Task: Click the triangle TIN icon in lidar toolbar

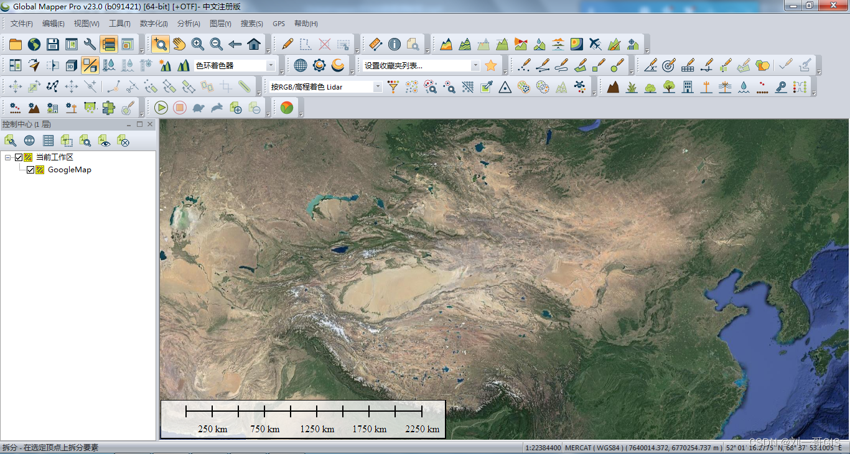Action: tap(505, 87)
